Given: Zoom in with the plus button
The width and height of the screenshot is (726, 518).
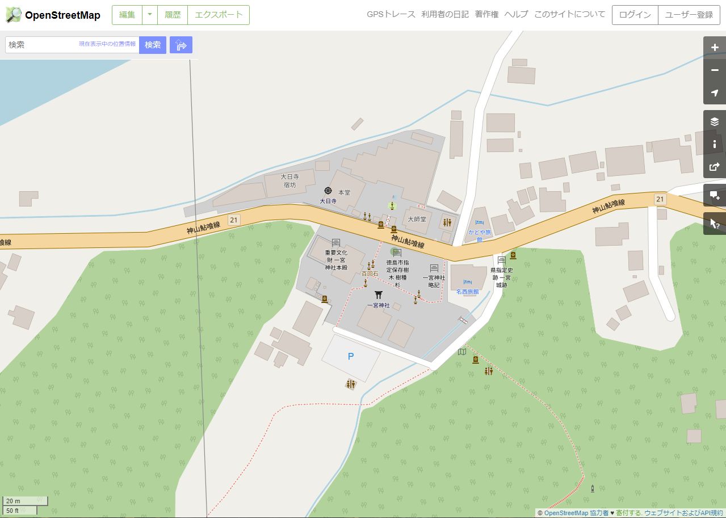Looking at the screenshot, I should coord(715,48).
